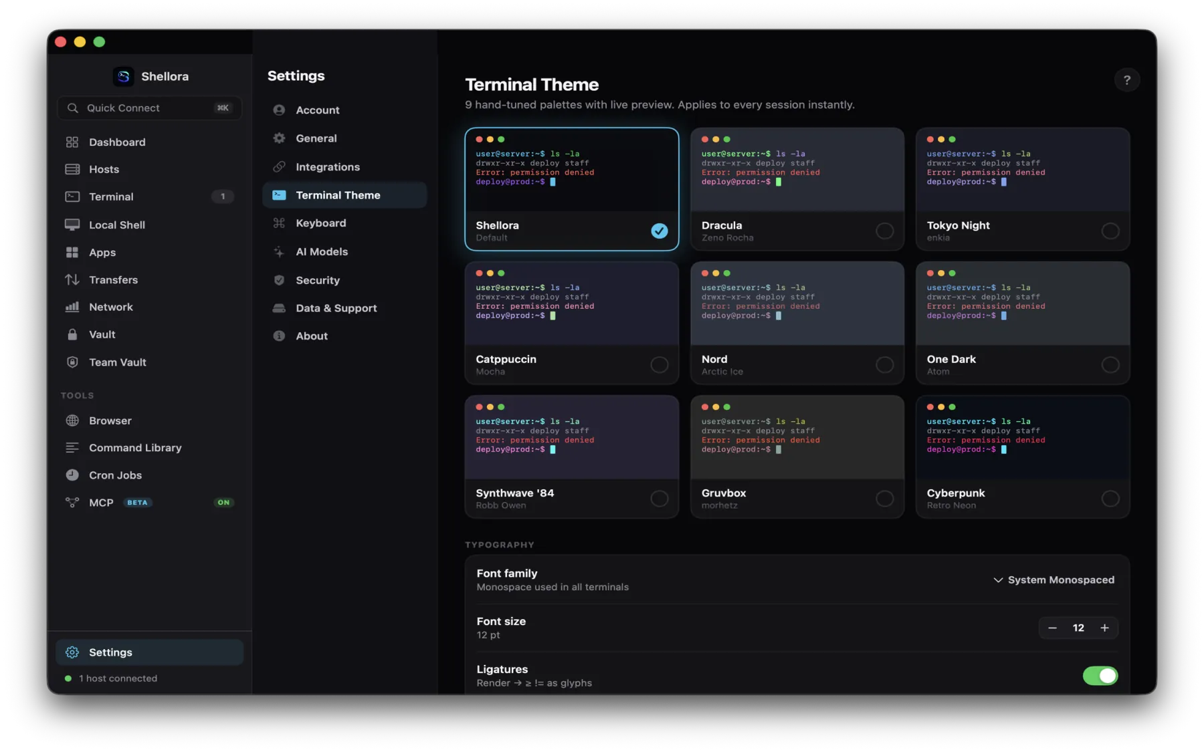Open the AI Models settings tab
Viewport: 1204px width, 752px height.
344,251
